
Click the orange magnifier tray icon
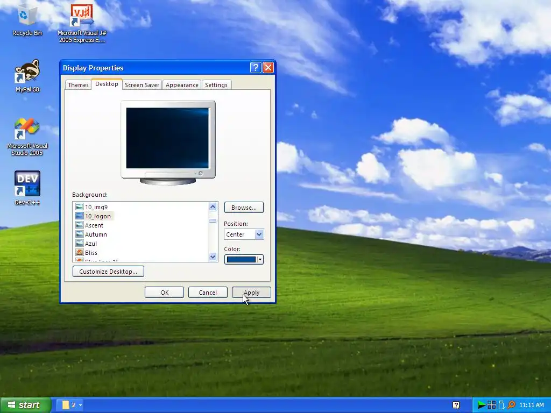tap(511, 405)
